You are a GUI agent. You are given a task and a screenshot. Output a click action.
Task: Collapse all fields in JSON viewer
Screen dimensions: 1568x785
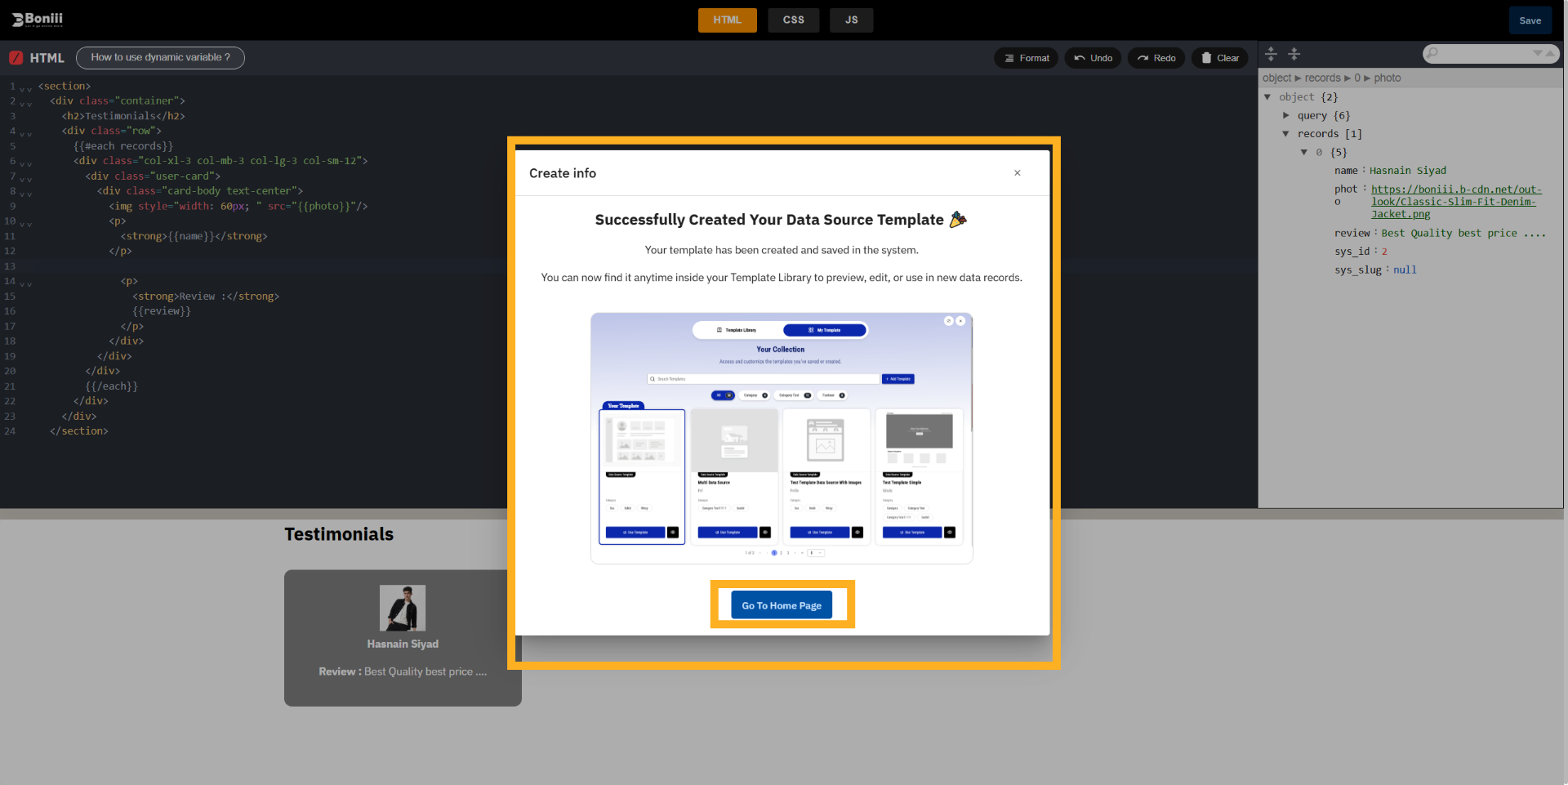tap(1294, 54)
